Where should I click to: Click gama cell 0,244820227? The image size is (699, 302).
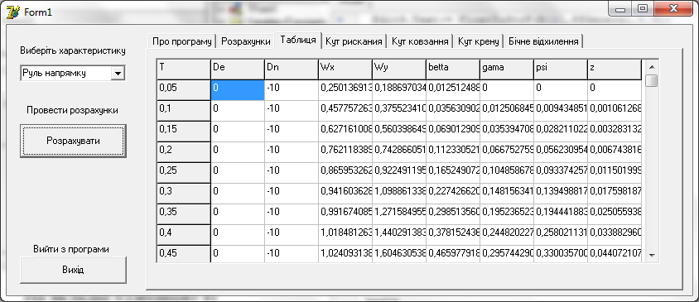[507, 235]
